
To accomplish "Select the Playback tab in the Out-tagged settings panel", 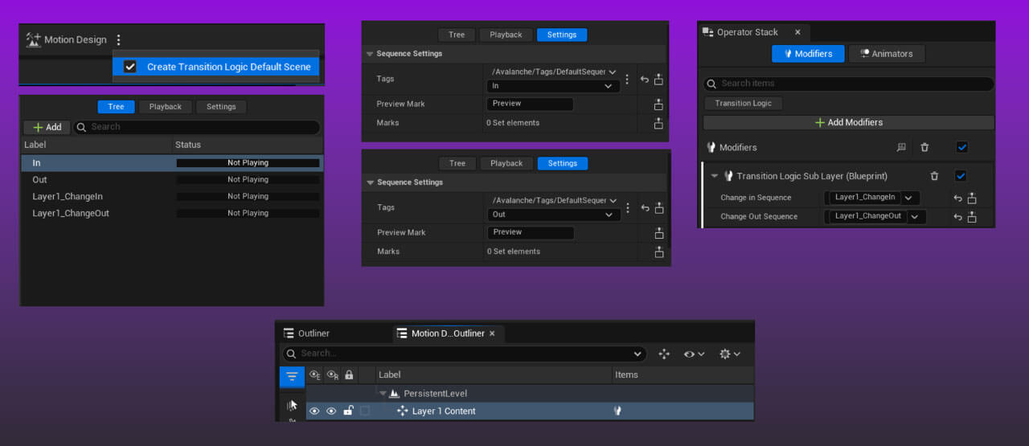I will 506,163.
